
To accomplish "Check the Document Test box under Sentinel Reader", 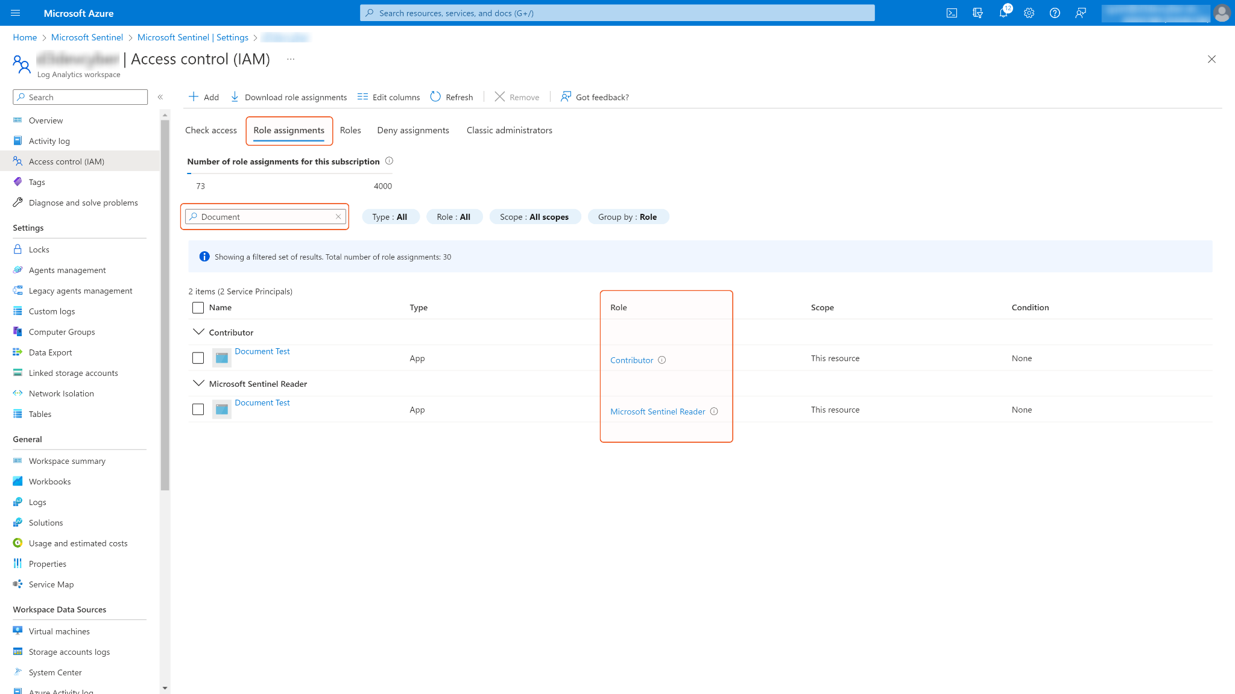I will (198, 410).
